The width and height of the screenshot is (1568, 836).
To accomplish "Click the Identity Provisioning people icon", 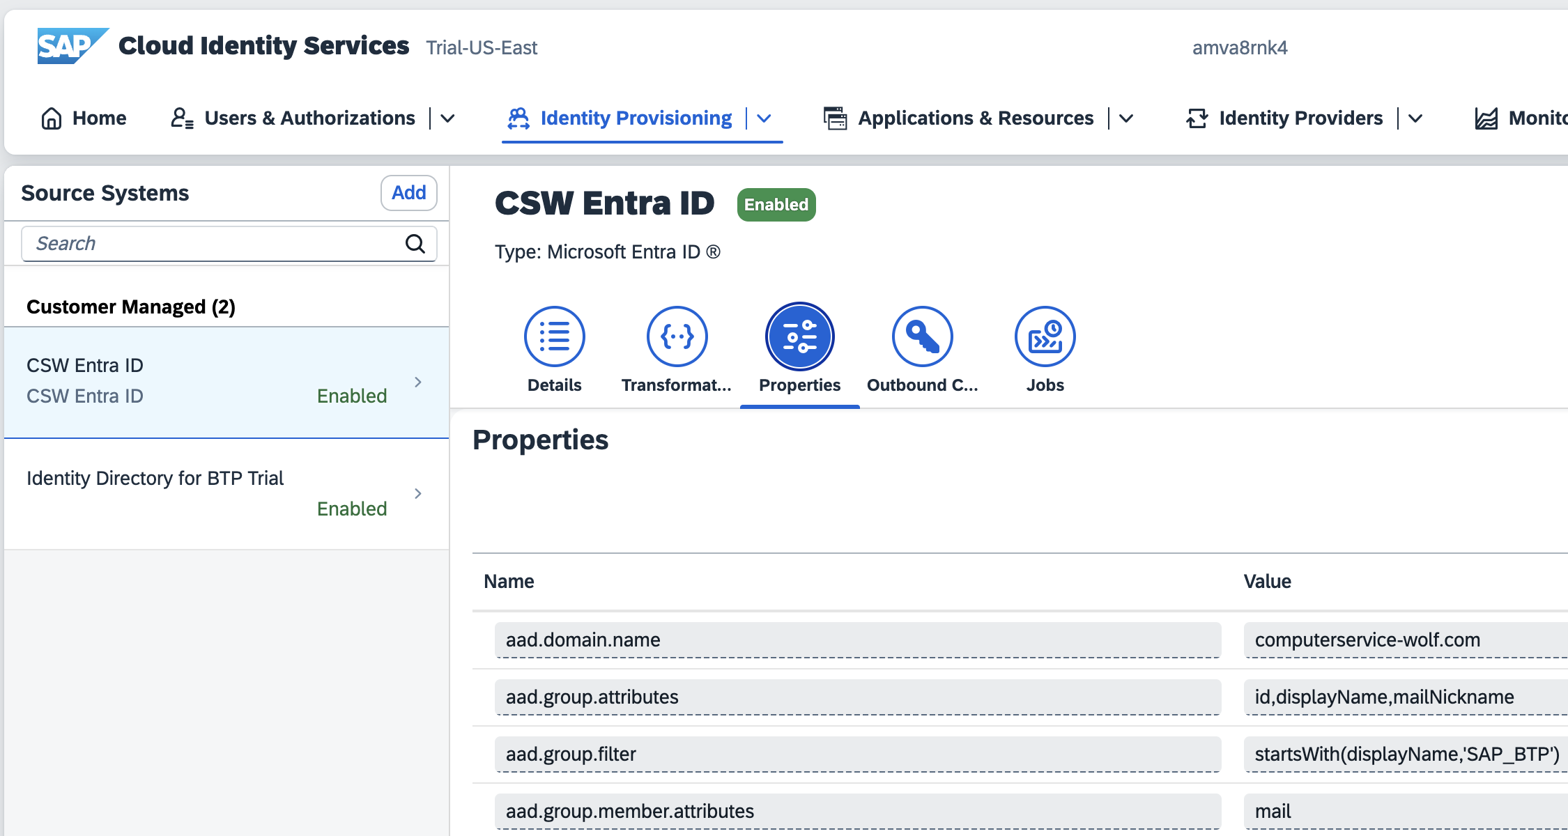I will (x=518, y=118).
